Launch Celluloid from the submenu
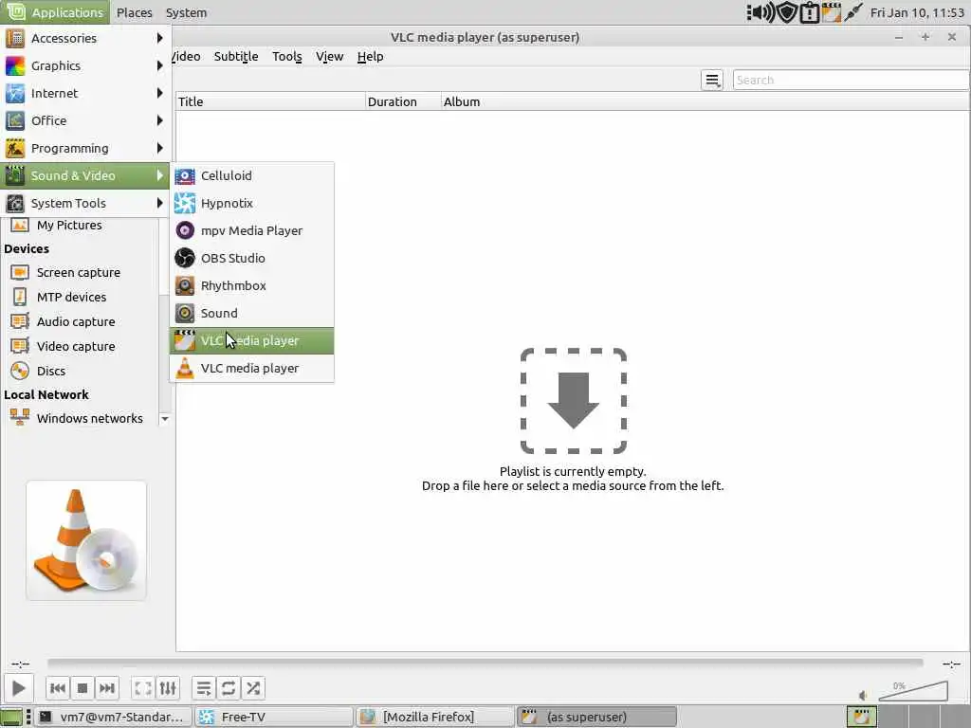This screenshot has height=728, width=971. click(x=251, y=175)
